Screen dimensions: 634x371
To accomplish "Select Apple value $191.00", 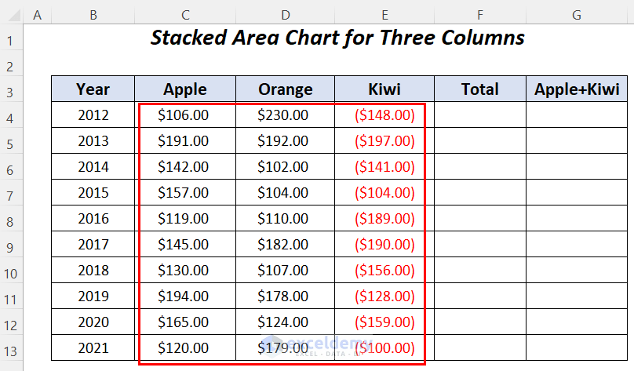I will (184, 141).
